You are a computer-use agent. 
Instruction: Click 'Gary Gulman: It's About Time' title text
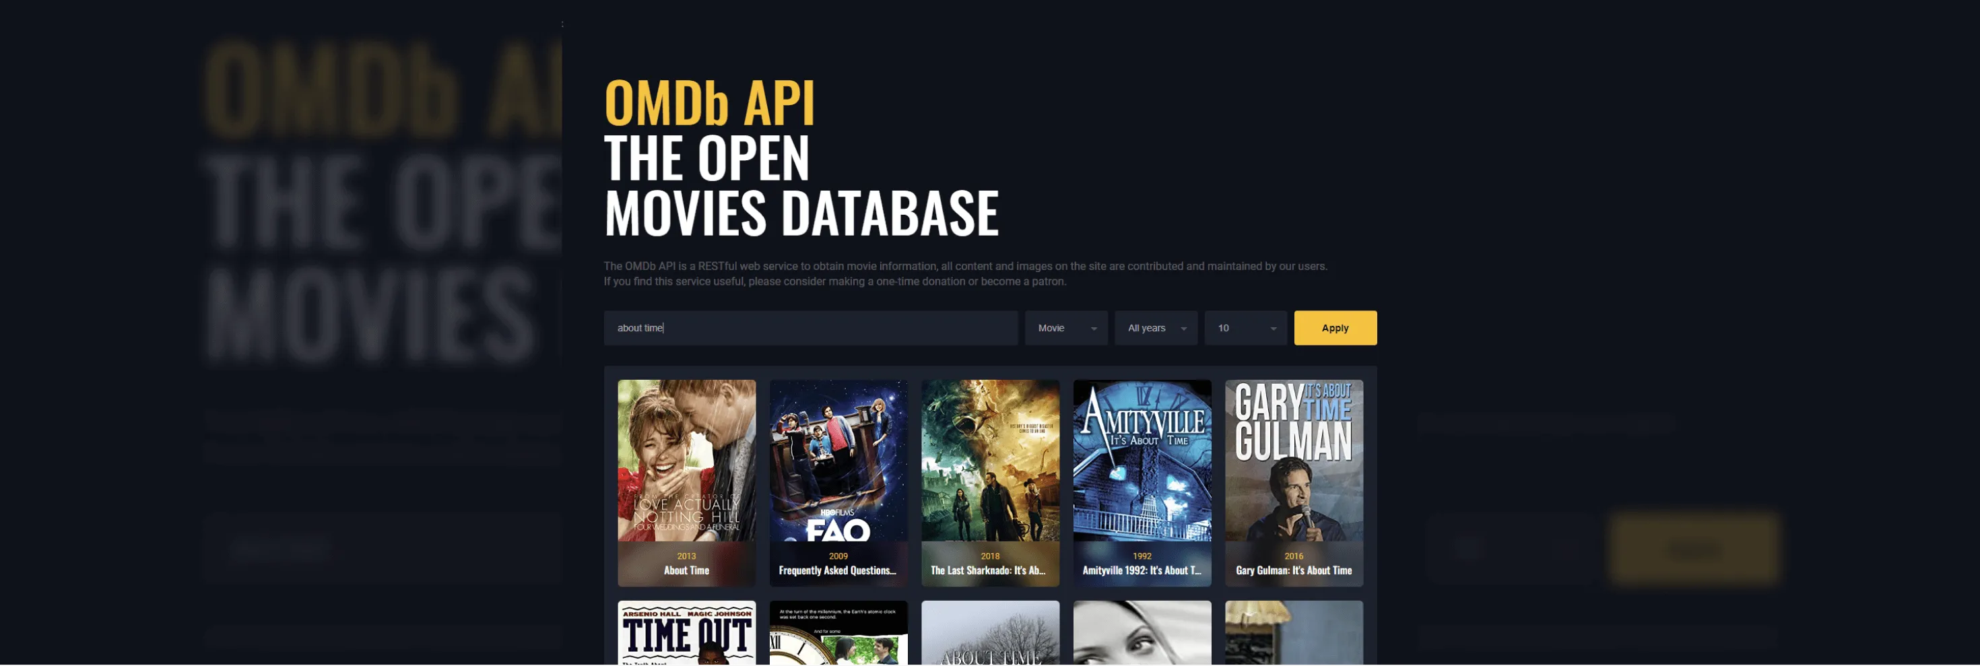[1294, 571]
